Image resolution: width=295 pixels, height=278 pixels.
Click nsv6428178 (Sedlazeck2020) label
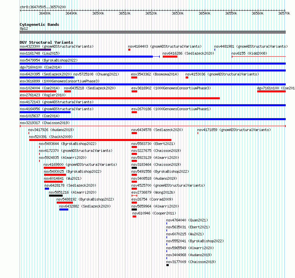[70, 185]
